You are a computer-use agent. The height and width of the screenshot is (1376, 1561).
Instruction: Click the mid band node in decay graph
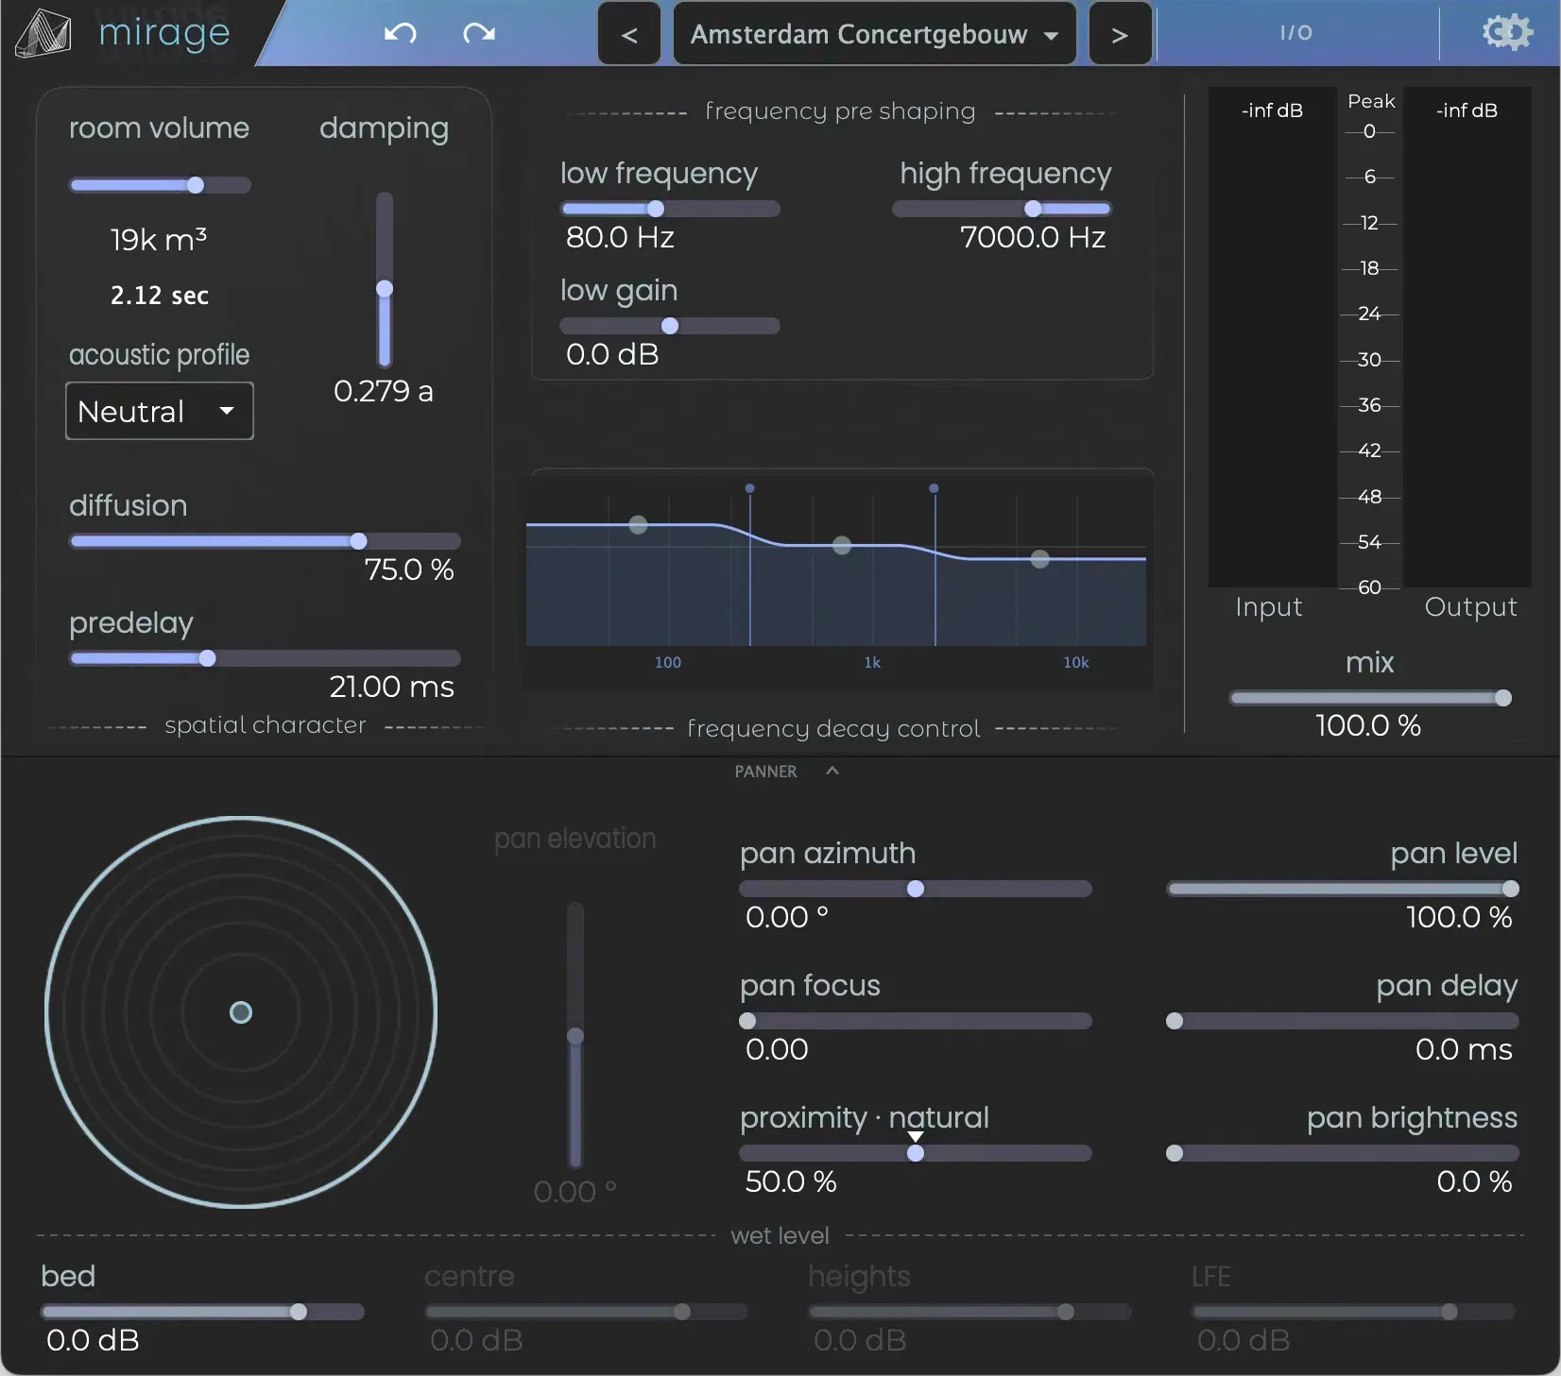point(842,545)
